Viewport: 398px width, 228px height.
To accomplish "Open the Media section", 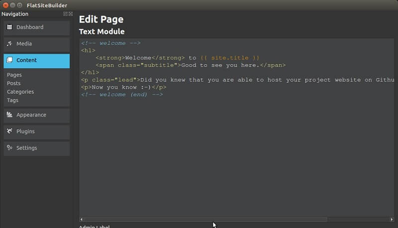I will [x=36, y=44].
